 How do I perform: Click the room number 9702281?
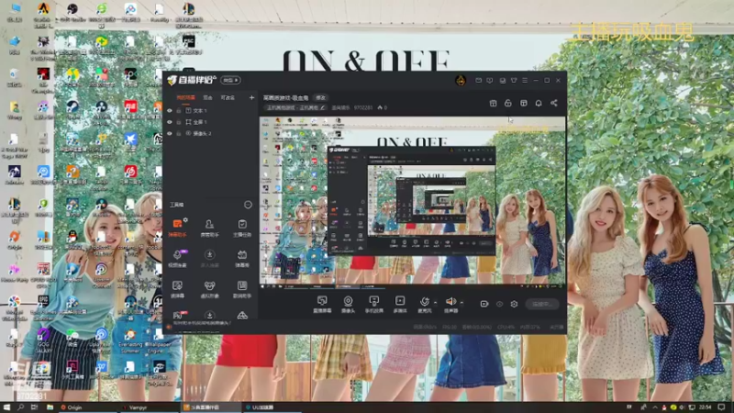pyautogui.click(x=362, y=107)
